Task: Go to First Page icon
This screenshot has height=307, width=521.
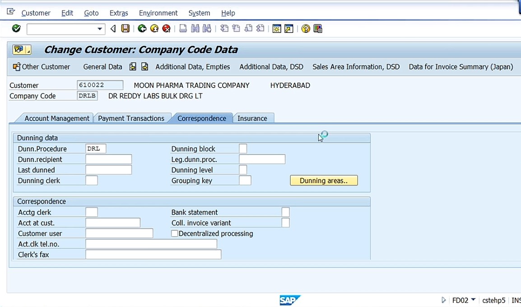Action: pos(224,28)
